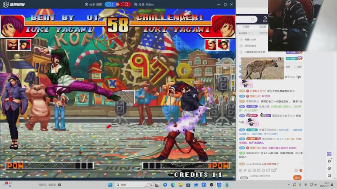Show hidden system tray icons
Image resolution: width=337 pixels, height=189 pixels.
tap(289, 185)
